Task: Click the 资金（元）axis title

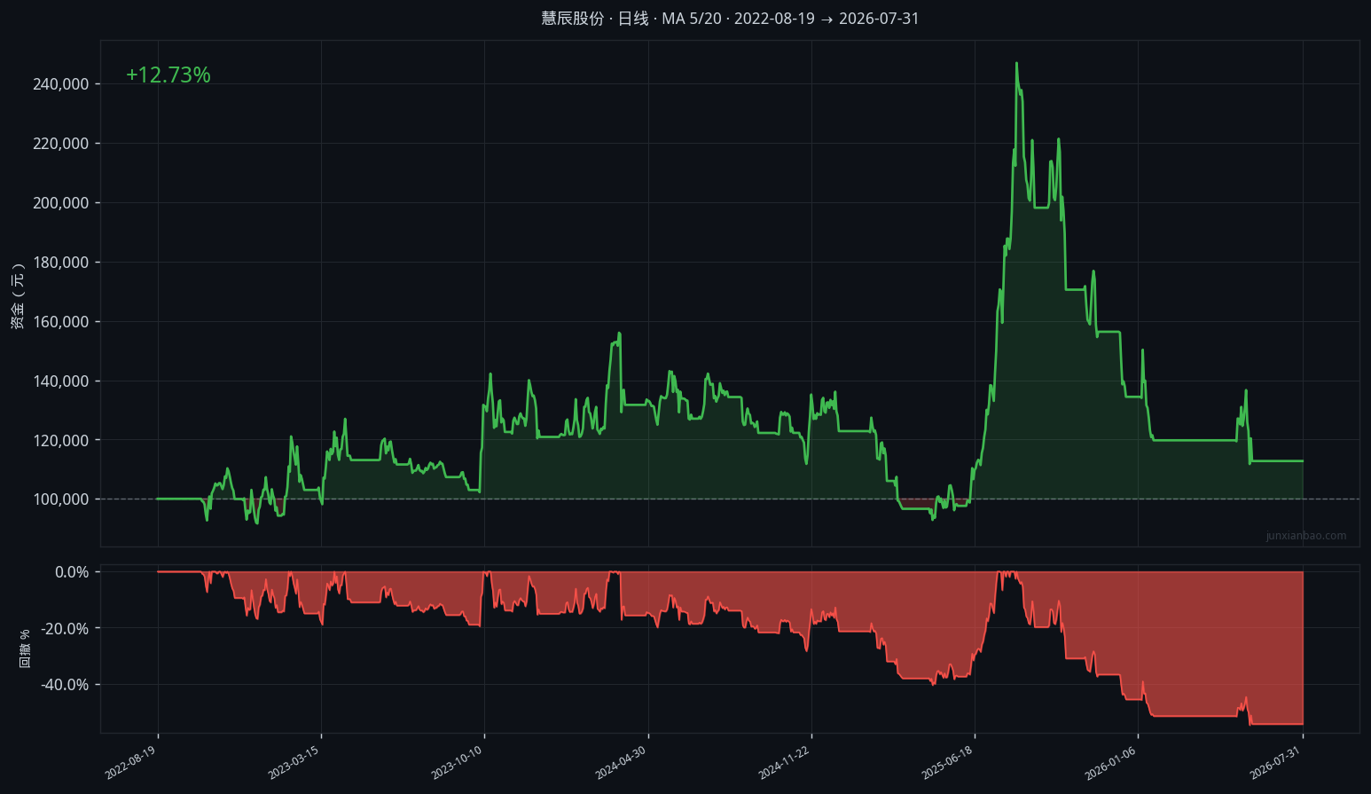Action: [18, 296]
